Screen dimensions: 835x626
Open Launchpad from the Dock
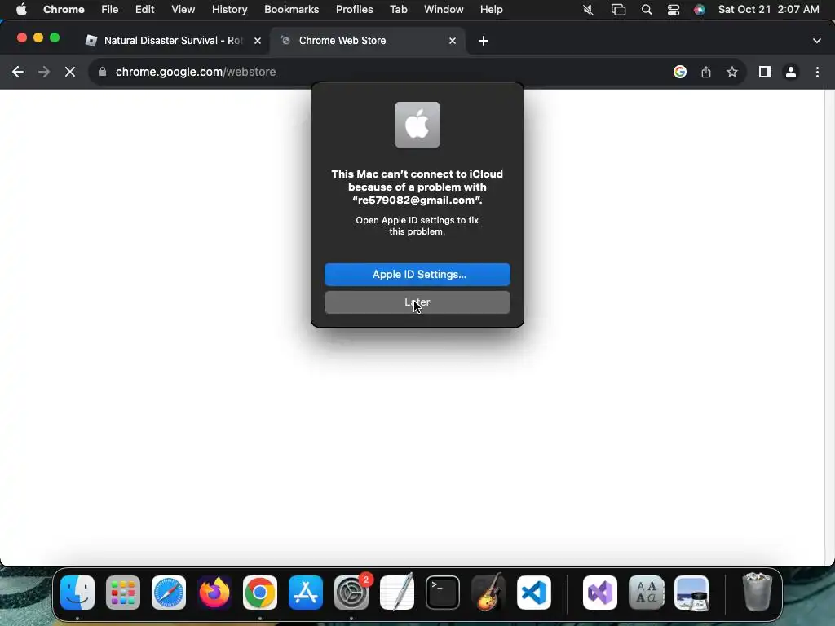coord(123,593)
